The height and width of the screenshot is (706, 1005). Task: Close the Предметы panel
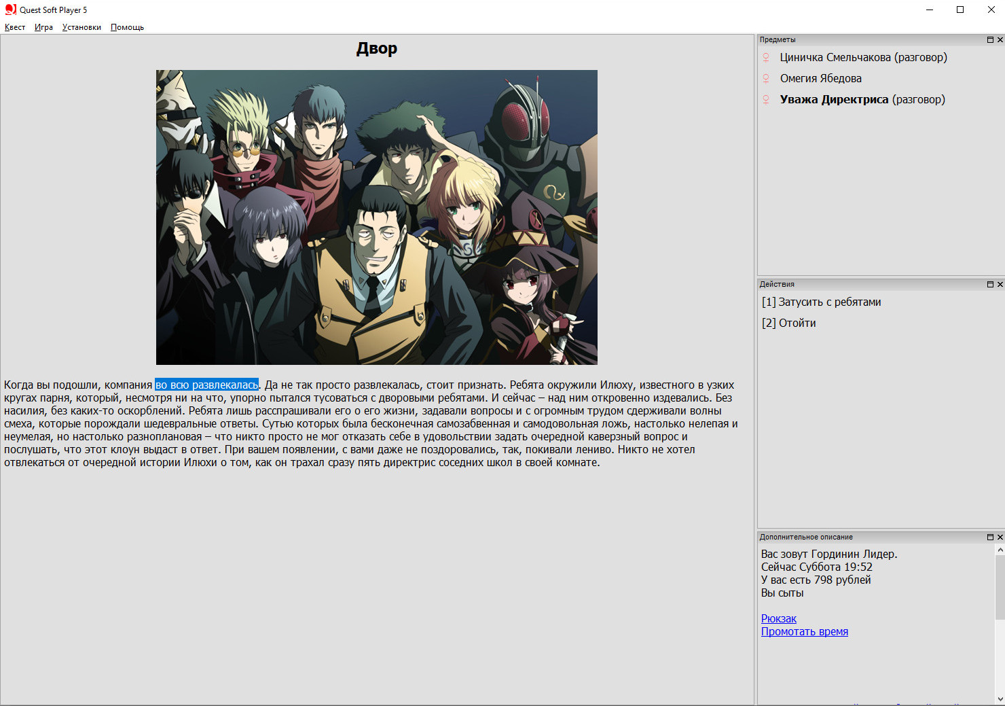click(x=1000, y=40)
